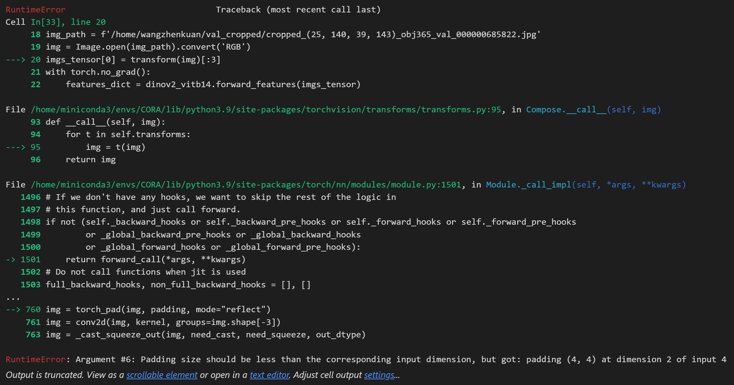Viewport: 734px width, 385px height.
Task: Click line 760 torch_pad reflect code
Action: [x=158, y=310]
